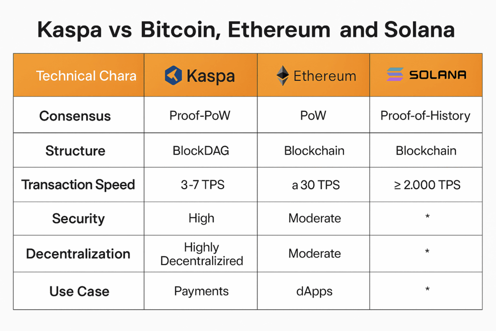Screen dimensions: 496x331
Task: Select the "Technical Chara" header cell
Action: click(x=86, y=76)
